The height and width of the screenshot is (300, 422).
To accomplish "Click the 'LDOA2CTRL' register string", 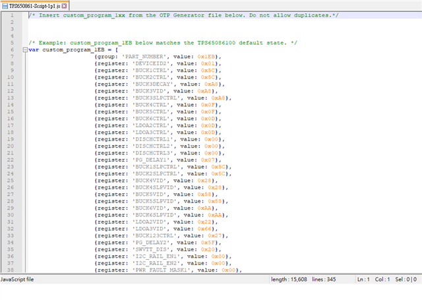I will tap(151, 125).
